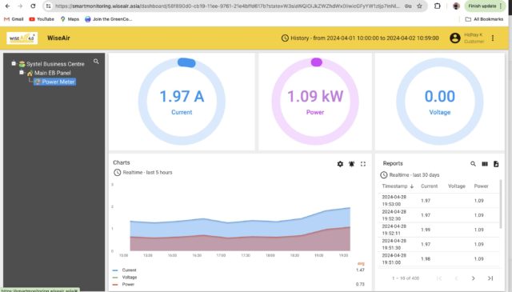Click the Current gauge blue indicator knob
The image size is (512, 292).
click(x=186, y=62)
